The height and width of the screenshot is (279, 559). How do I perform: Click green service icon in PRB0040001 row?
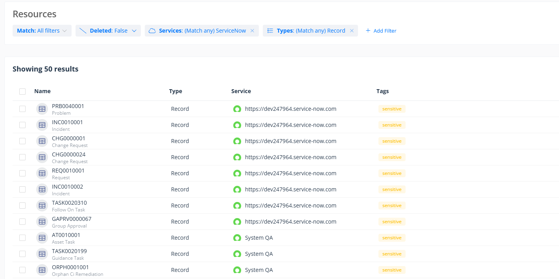(237, 109)
